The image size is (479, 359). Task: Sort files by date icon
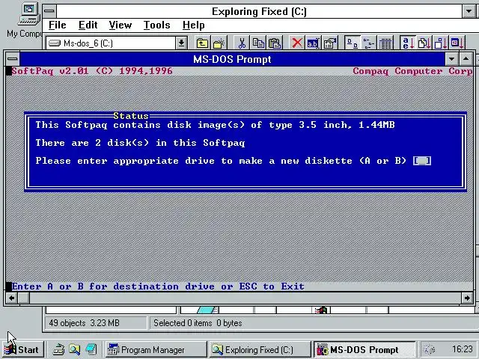pos(457,43)
